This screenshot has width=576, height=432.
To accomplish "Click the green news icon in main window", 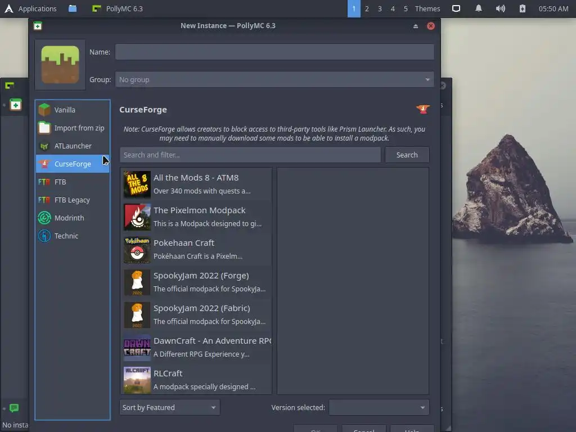I will [14, 408].
